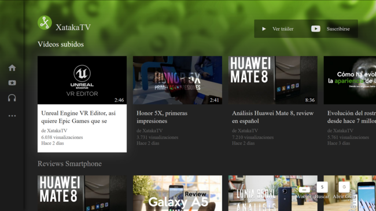This screenshot has height=211, width=376.
Task: Click the YouTube icon beside Suscribirse
Action: [x=316, y=29]
